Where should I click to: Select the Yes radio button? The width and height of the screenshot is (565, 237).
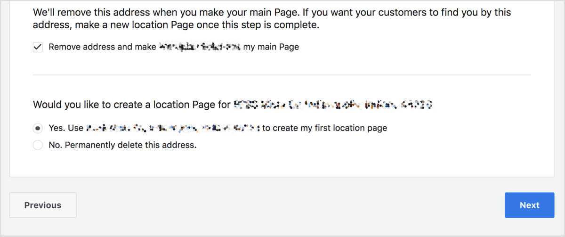[x=38, y=128]
